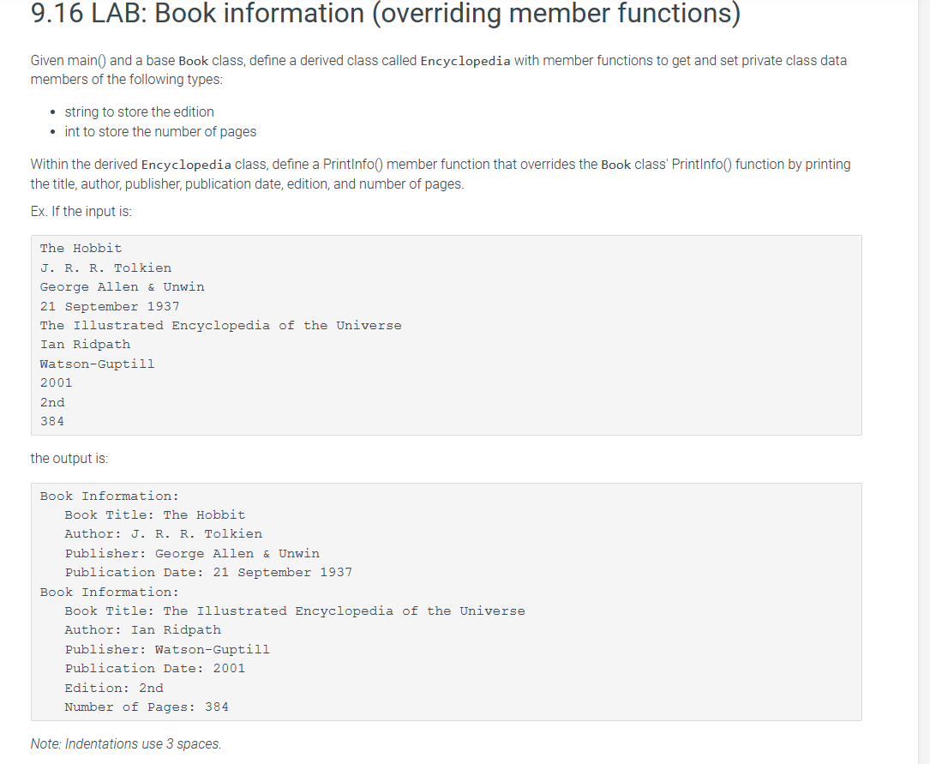Image resolution: width=930 pixels, height=764 pixels.
Task: Select the output example code box
Action: pos(446,600)
